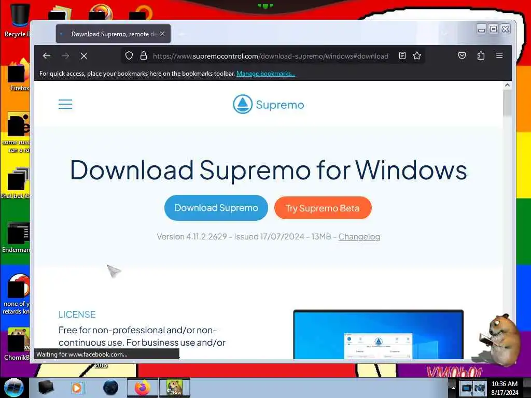Switch to Firefox in the taskbar

tap(142, 388)
